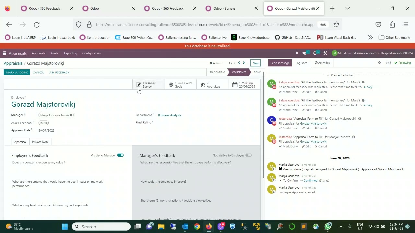Reload the browser page
415x233 pixels.
point(37,25)
